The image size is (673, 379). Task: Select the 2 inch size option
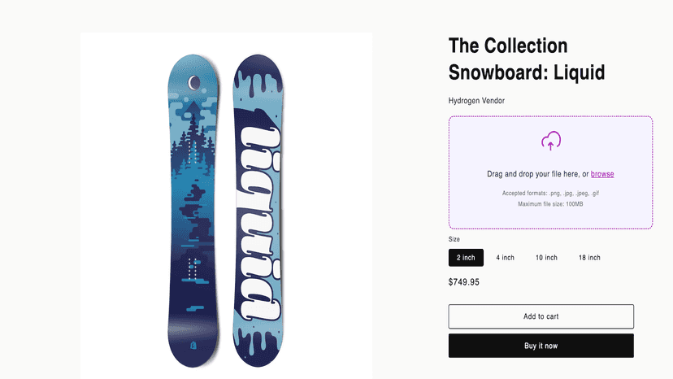[466, 257]
